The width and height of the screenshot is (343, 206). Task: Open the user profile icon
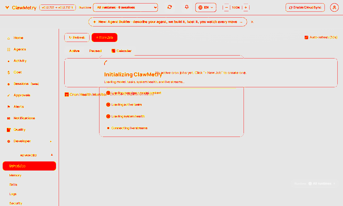coord(334,7)
